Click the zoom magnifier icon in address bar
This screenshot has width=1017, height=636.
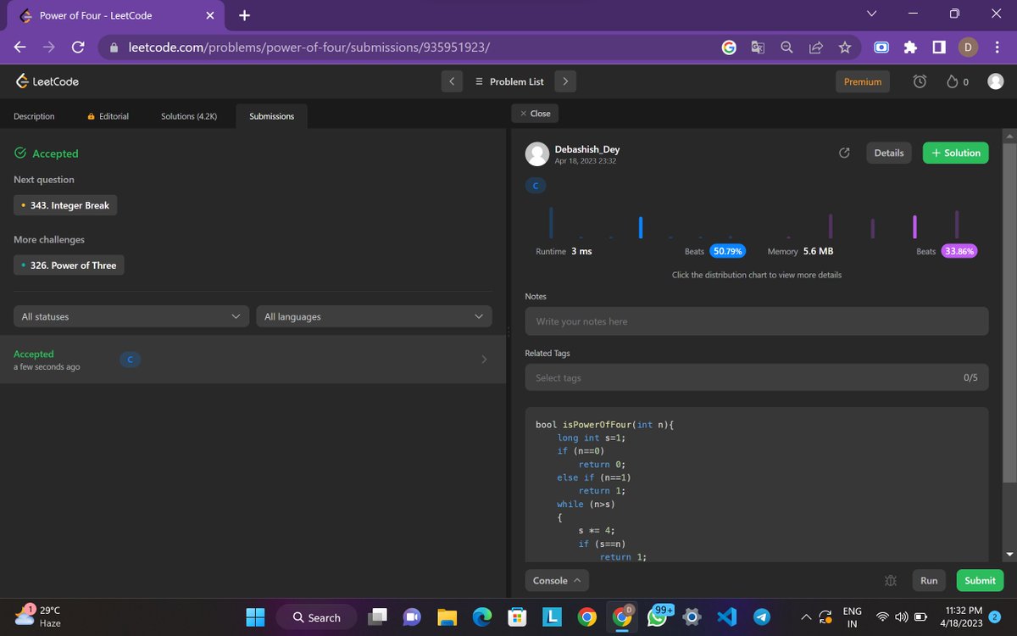point(786,48)
